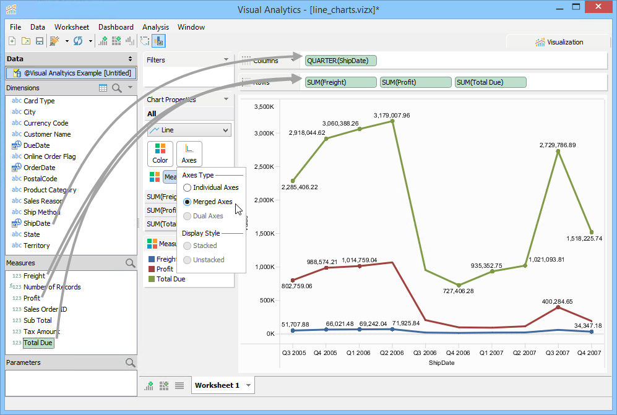Select the ShipDate dimension
The width and height of the screenshot is (617, 415).
pos(37,223)
